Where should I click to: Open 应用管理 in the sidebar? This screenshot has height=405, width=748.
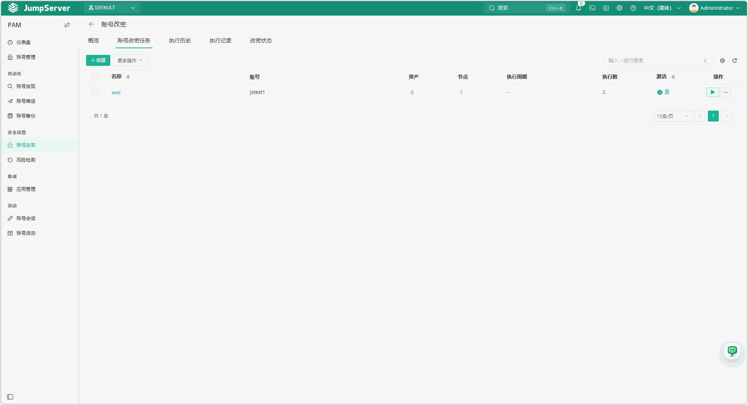click(40, 189)
